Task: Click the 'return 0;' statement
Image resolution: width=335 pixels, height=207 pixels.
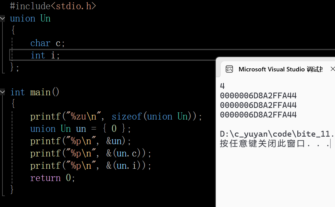Action: (52, 178)
